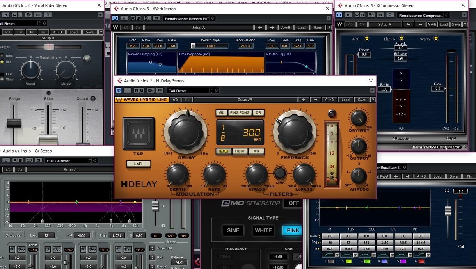Go to next preset in H-Delay
Viewport: 476px width, 269px height.
click(316, 100)
